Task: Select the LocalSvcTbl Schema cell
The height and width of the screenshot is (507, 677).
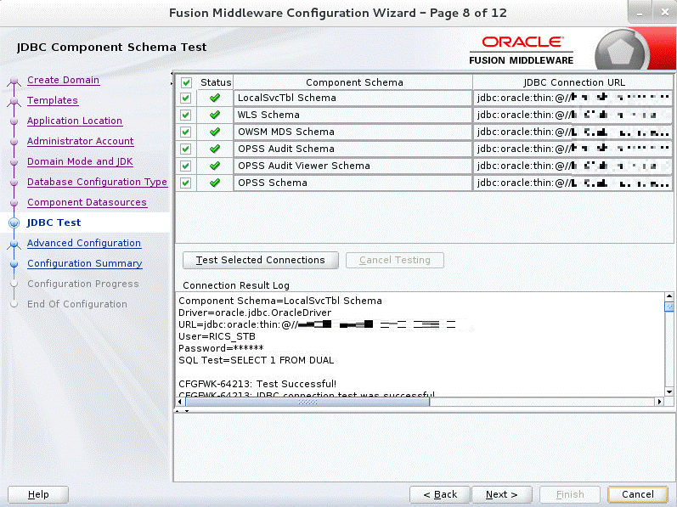Action: 353,98
